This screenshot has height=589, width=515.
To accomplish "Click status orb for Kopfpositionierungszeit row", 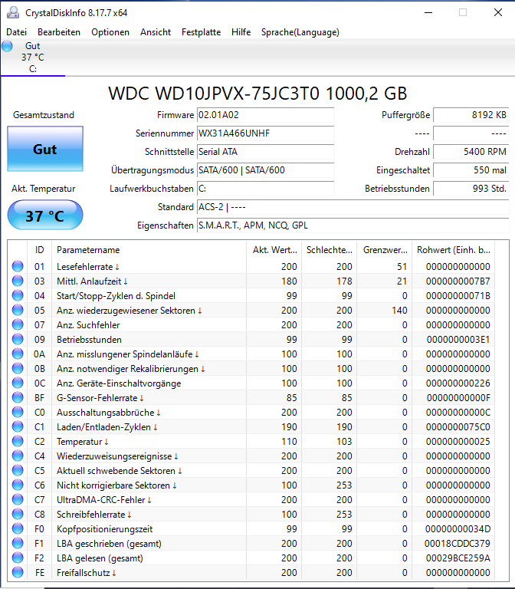I will tap(18, 529).
